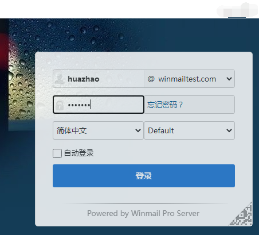Screen dimensions: 259x235
Task: Click the blurred item in top-right header
Action: [237, 10]
